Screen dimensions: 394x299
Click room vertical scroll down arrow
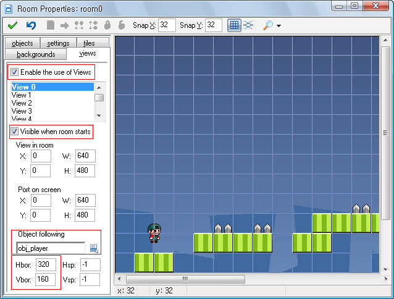[385, 269]
